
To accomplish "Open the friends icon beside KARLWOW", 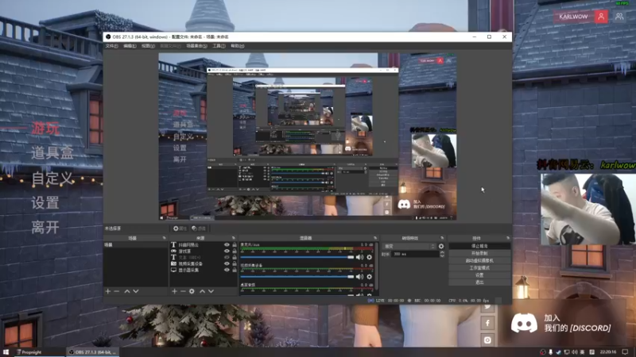I will click(x=619, y=17).
